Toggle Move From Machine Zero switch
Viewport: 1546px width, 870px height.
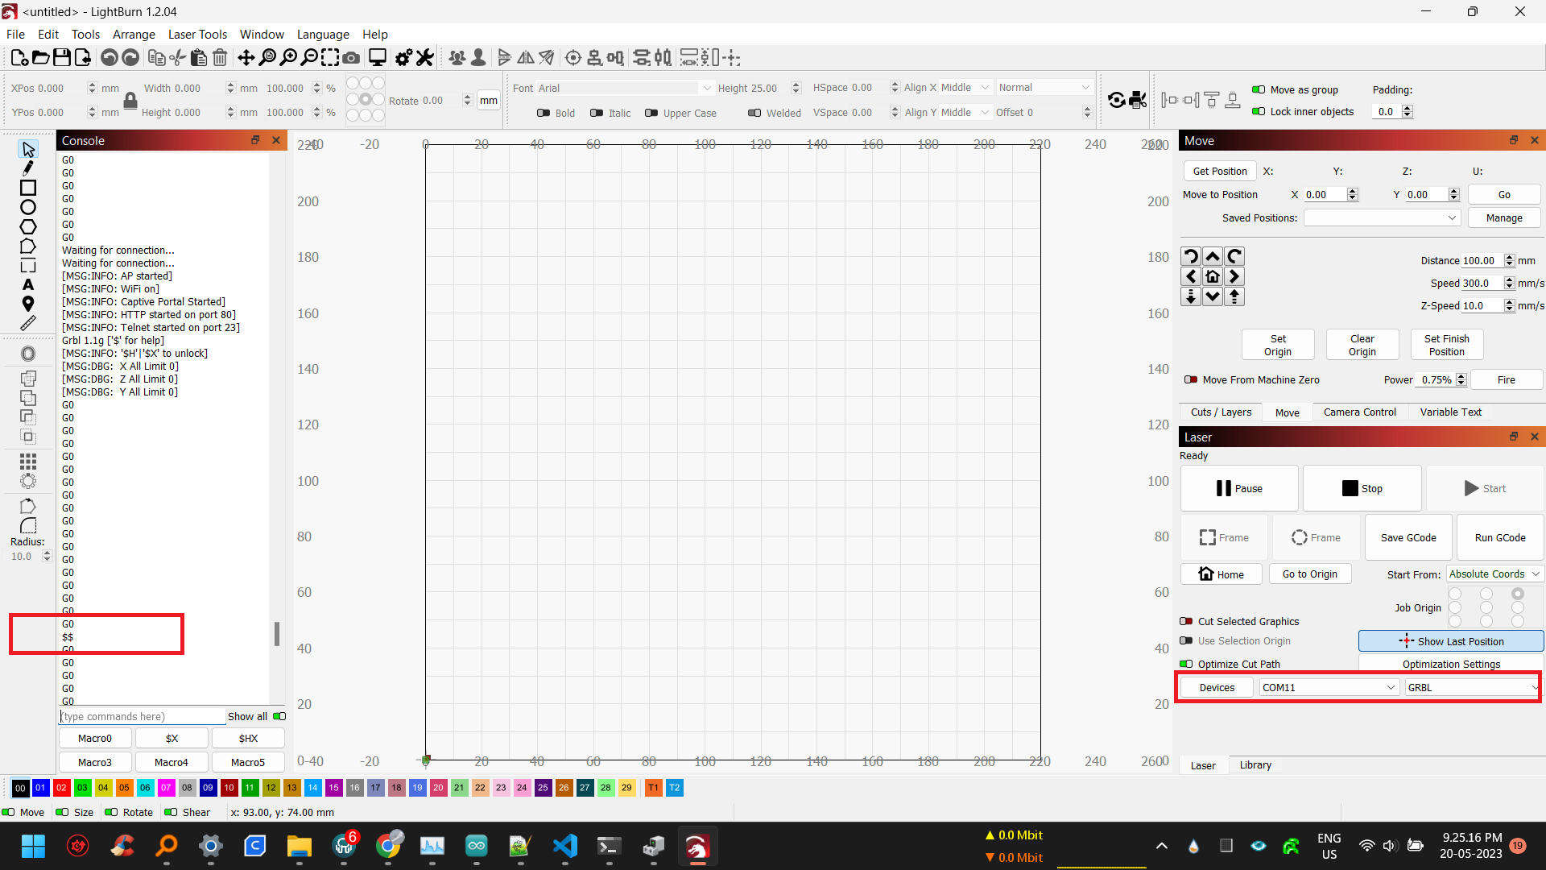1191,380
